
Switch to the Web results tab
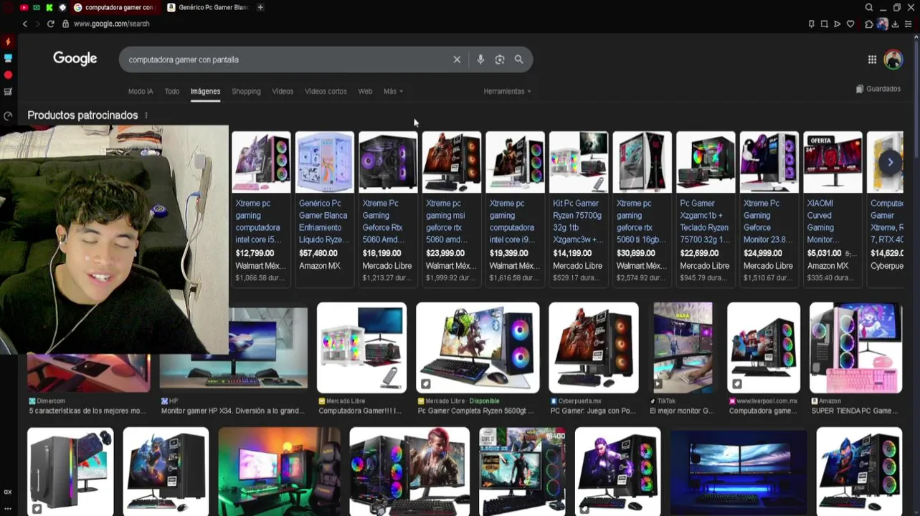365,91
